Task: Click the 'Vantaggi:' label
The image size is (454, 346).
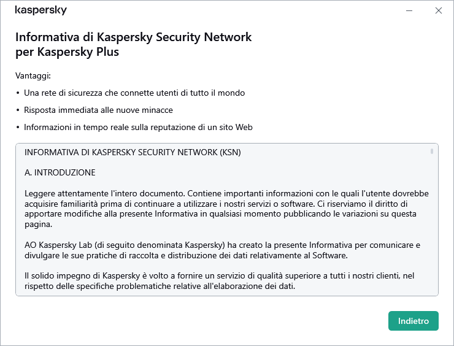Action: tap(33, 75)
